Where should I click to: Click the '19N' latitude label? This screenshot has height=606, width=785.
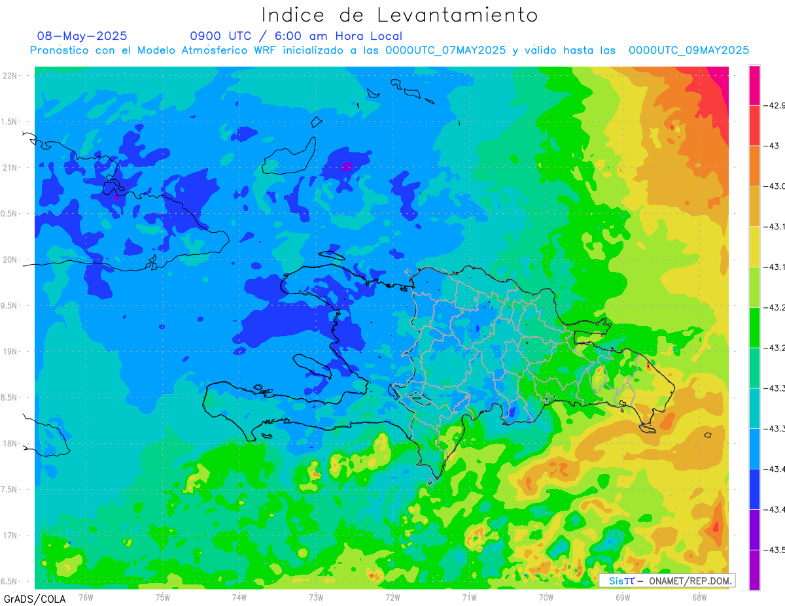click(x=11, y=352)
